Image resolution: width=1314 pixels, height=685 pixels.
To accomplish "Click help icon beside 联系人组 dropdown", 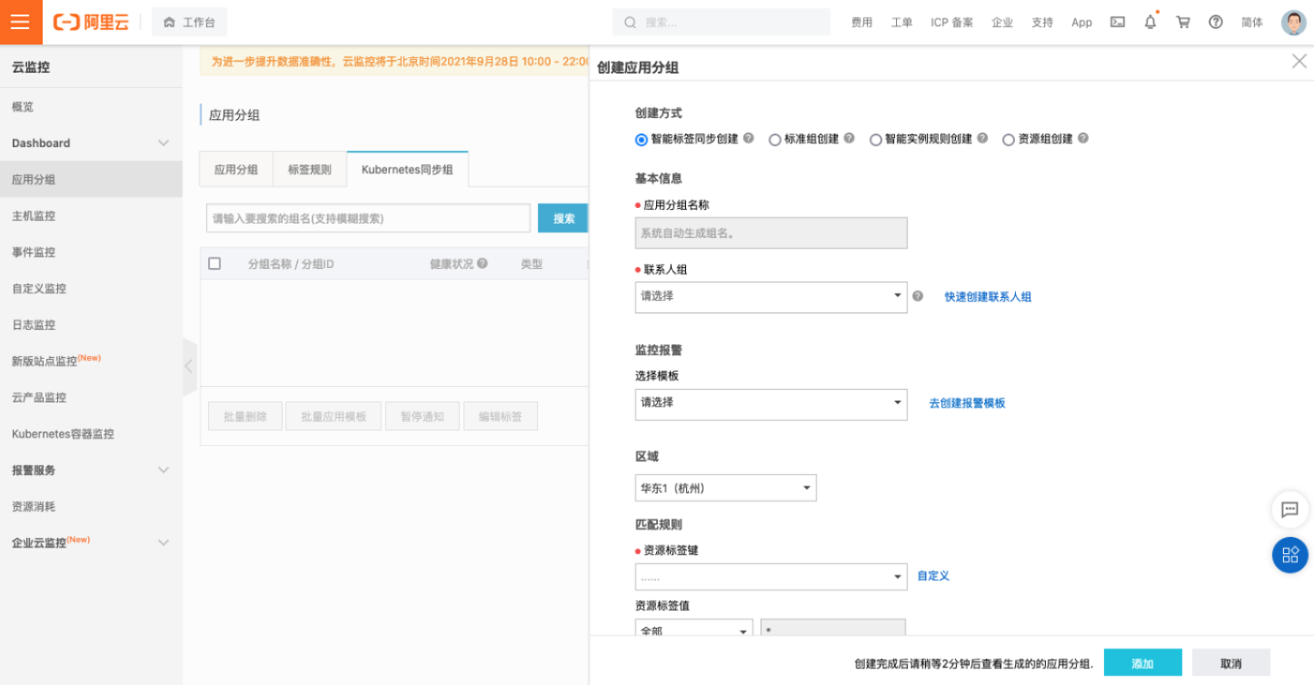I will (x=918, y=296).
